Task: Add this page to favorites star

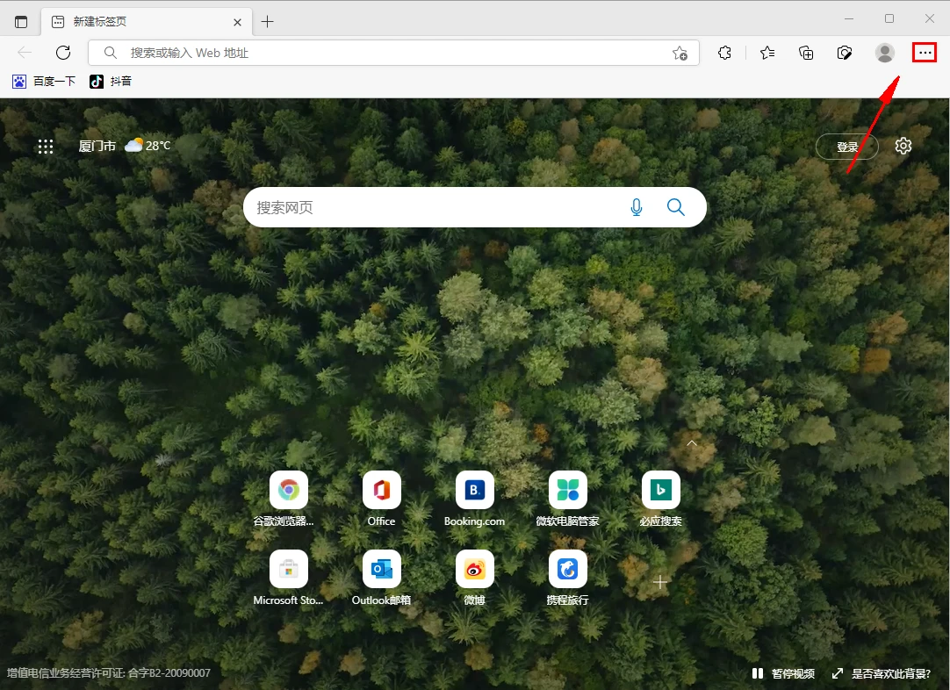Action: [x=680, y=54]
